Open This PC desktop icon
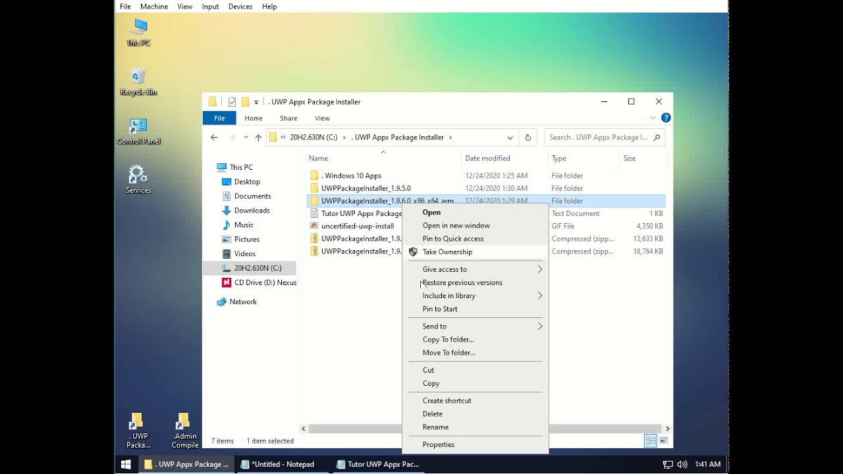843x474 pixels. [138, 32]
